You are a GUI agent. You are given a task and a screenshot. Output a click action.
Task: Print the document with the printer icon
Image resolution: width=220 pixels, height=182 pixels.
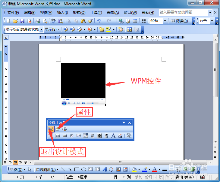[x=38, y=21]
